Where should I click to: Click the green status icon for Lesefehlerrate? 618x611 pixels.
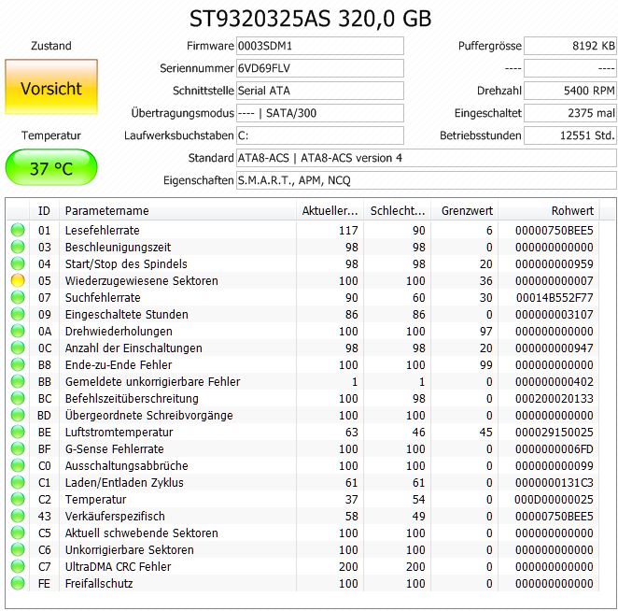coord(18,230)
